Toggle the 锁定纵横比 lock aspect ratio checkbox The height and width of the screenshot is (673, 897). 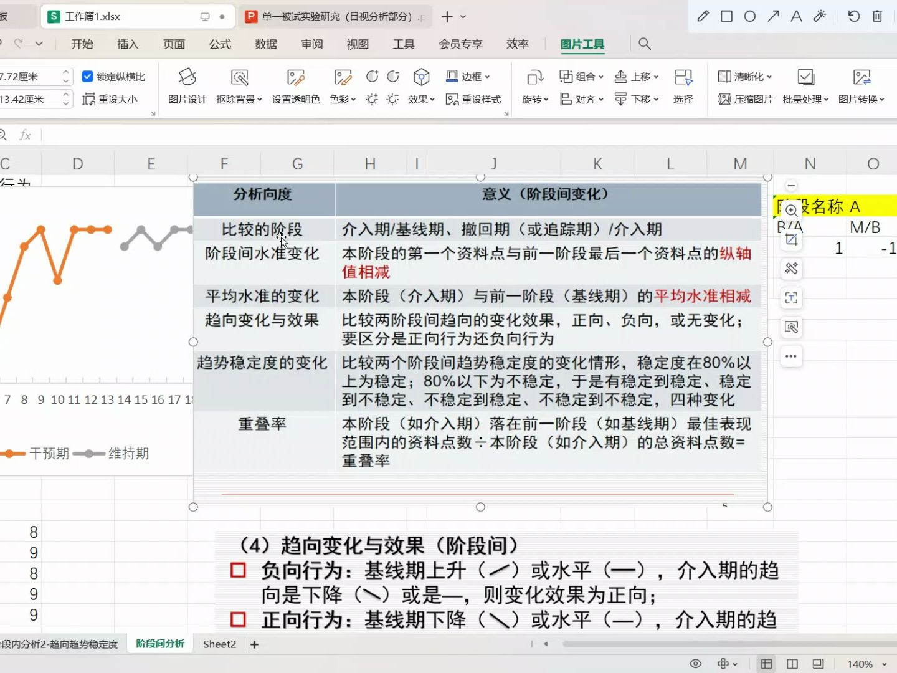(88, 76)
